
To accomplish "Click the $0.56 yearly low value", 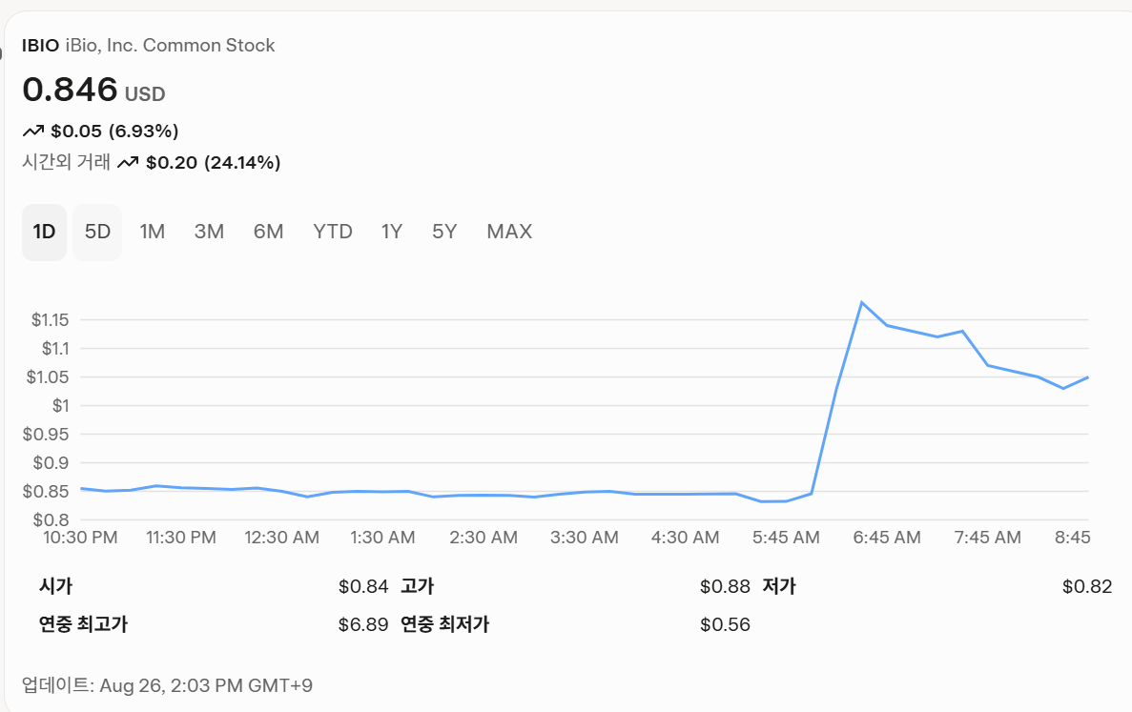I will point(725,624).
